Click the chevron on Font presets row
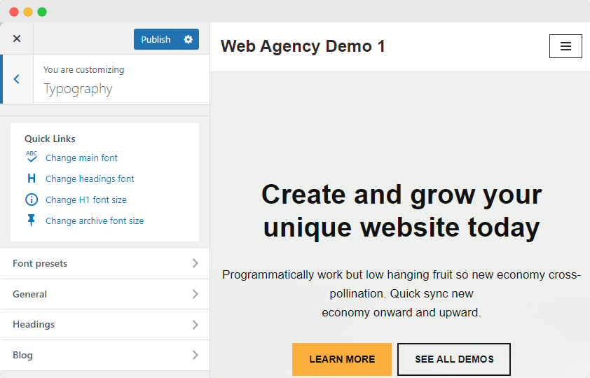Image resolution: width=590 pixels, height=378 pixels. (x=195, y=263)
